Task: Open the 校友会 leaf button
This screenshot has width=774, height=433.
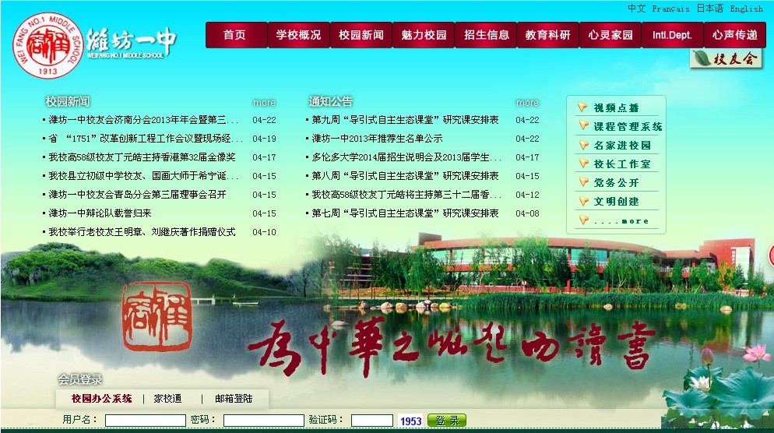Action: coord(726,59)
